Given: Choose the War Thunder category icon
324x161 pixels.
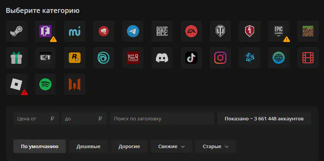Looking at the screenshot, I should point(133,58).
